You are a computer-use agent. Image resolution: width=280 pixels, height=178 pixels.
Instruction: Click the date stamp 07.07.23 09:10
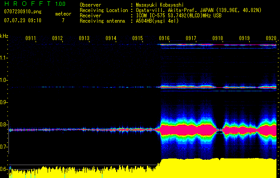(x=23, y=20)
